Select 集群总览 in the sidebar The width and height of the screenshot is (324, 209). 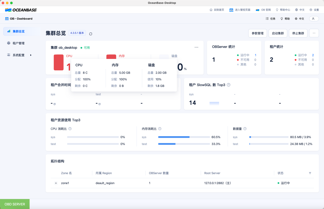22,31
